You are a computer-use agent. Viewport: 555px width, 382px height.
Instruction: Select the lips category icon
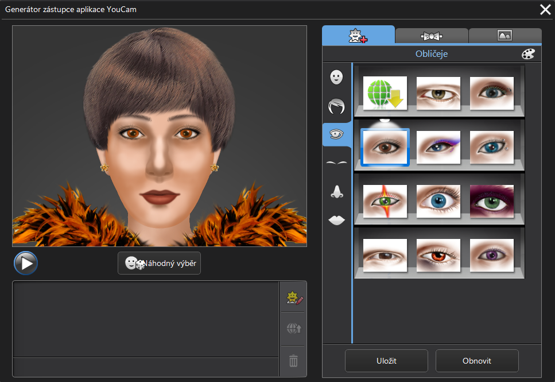point(337,220)
